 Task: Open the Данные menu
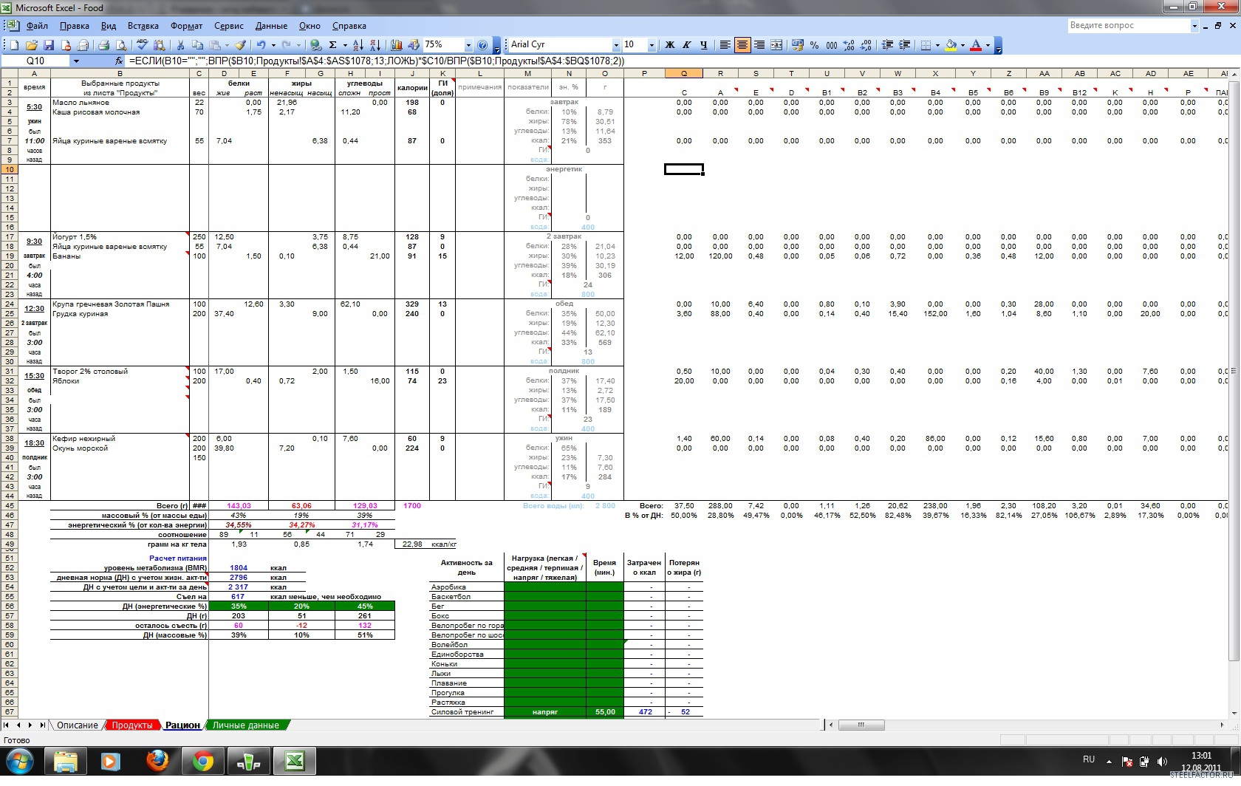coord(271,26)
